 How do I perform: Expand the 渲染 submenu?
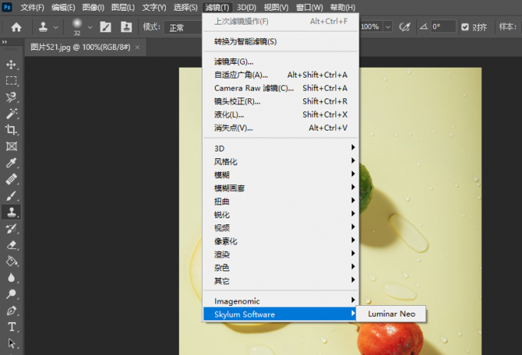pos(280,254)
